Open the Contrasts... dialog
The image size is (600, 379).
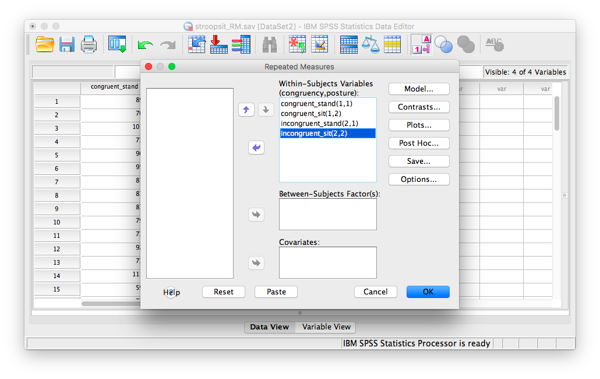419,107
